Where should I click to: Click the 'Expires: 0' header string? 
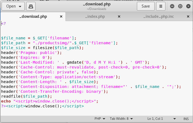click(33, 57)
